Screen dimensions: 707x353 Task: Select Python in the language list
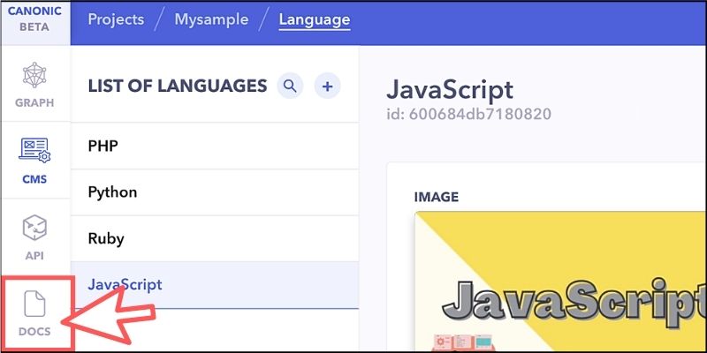215,192
